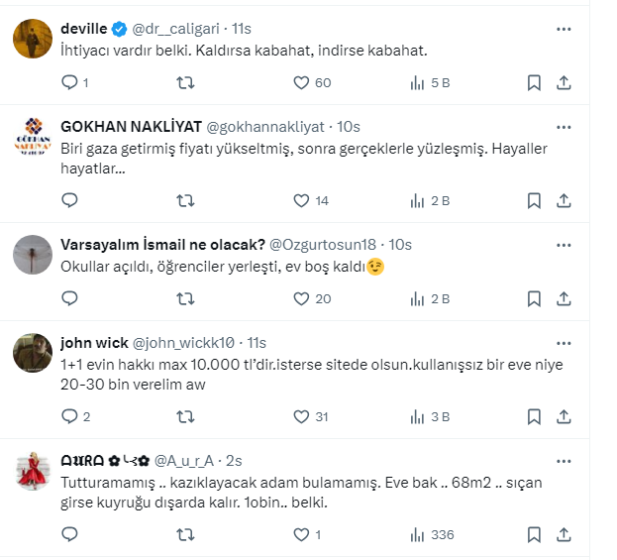The width and height of the screenshot is (617, 560).
Task: Open @john_wickk10 profile link
Action: [187, 343]
